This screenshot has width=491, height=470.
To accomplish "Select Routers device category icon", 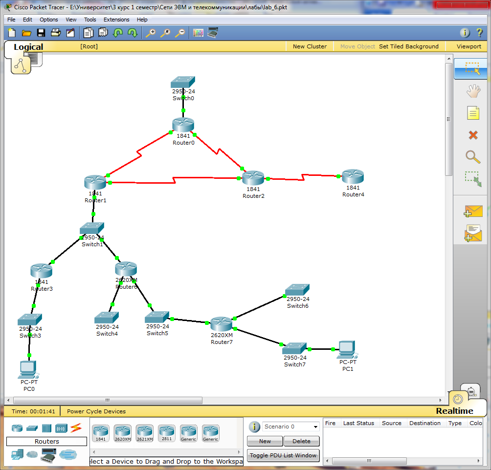I will coord(17,428).
